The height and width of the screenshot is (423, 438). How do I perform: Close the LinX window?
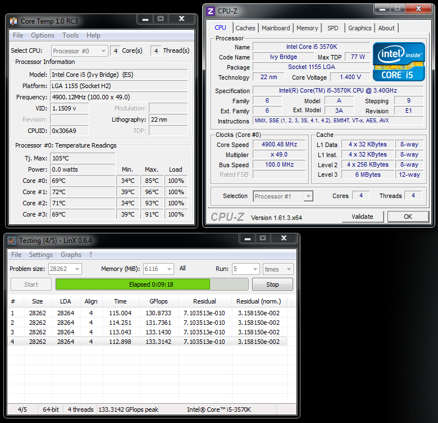click(x=284, y=238)
